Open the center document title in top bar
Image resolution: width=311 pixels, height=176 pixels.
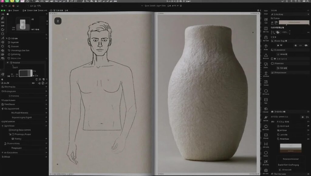(x=155, y=6)
